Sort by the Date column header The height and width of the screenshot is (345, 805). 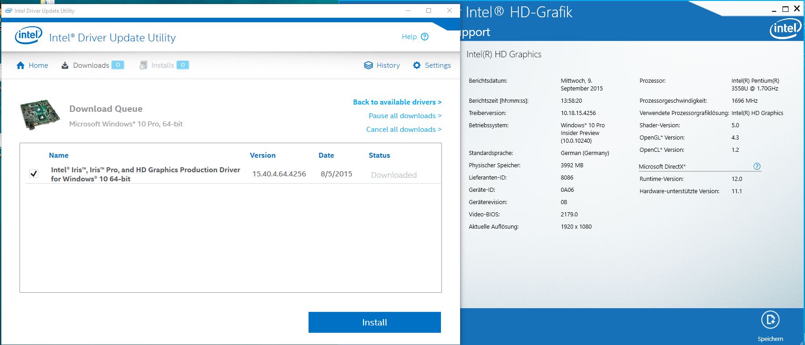tap(326, 155)
